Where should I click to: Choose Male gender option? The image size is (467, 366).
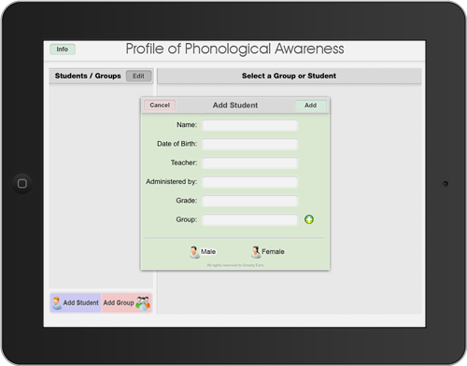click(203, 252)
